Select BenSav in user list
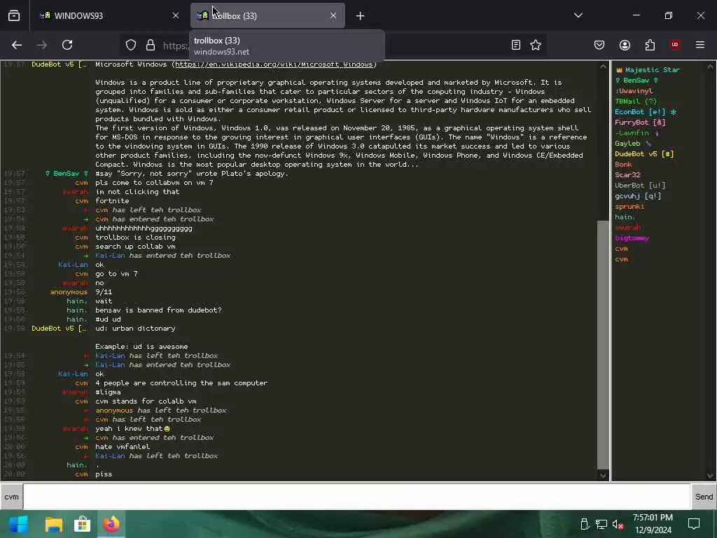The height and width of the screenshot is (538, 717). coord(636,81)
